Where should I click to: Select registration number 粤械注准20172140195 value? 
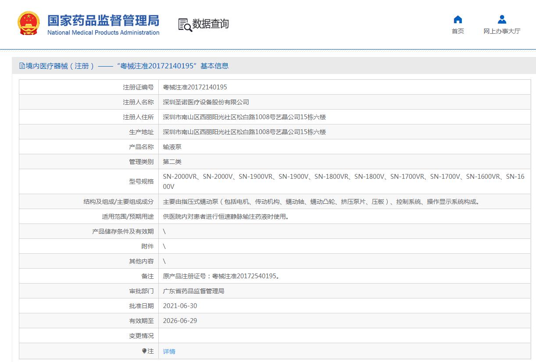(x=195, y=87)
